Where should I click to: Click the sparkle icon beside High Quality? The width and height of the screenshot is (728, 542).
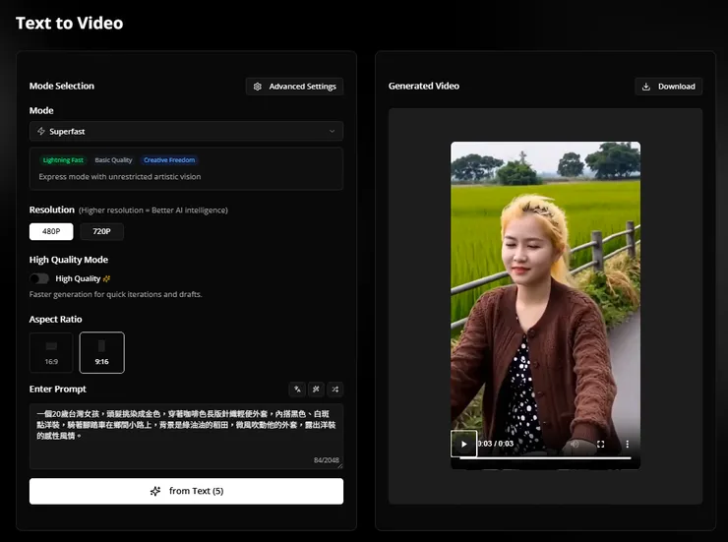107,278
